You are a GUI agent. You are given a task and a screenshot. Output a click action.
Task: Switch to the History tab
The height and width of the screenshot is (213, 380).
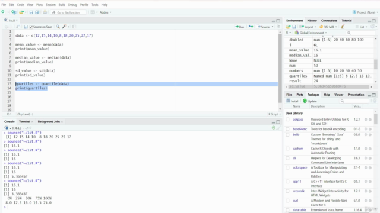pyautogui.click(x=312, y=21)
